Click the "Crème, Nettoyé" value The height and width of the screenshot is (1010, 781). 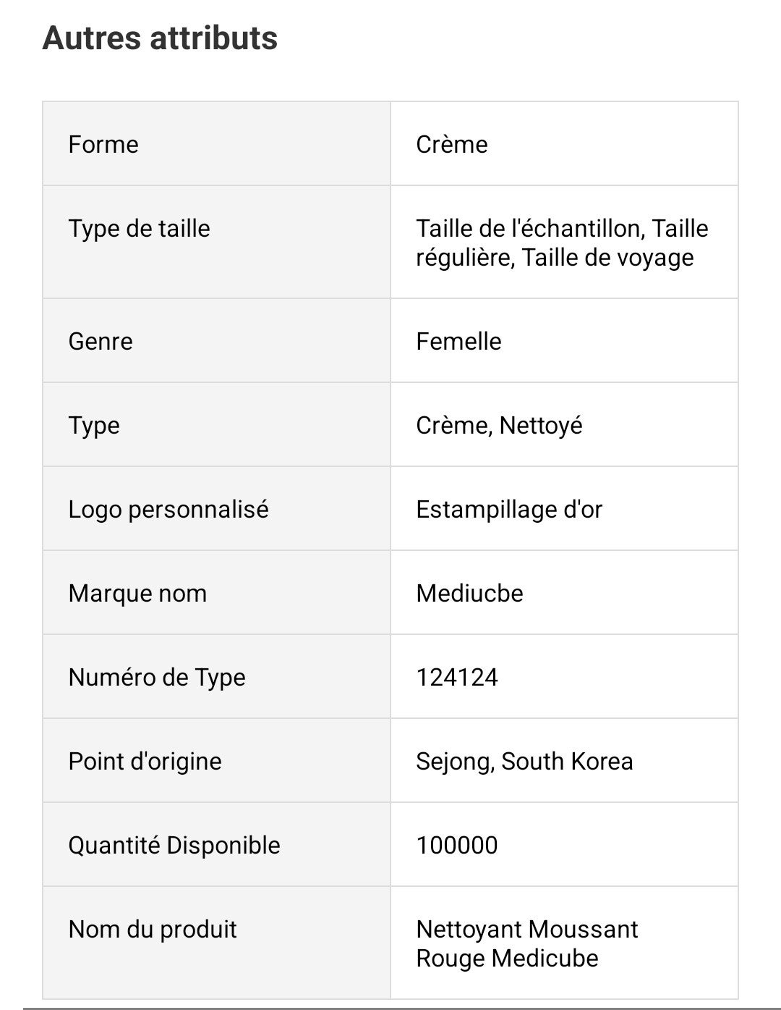(499, 426)
